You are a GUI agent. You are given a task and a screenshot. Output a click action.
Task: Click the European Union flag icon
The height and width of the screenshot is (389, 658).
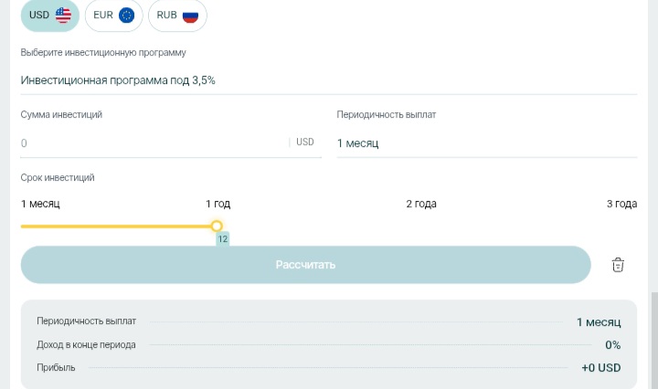click(x=126, y=16)
